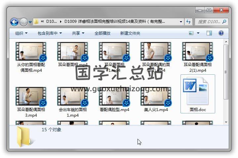Click the 15 个对象 status text
This screenshot has height=158, width=238.
pyautogui.click(x=52, y=130)
